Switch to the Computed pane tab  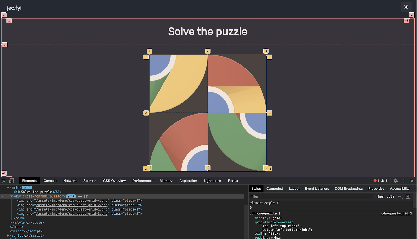click(x=274, y=188)
